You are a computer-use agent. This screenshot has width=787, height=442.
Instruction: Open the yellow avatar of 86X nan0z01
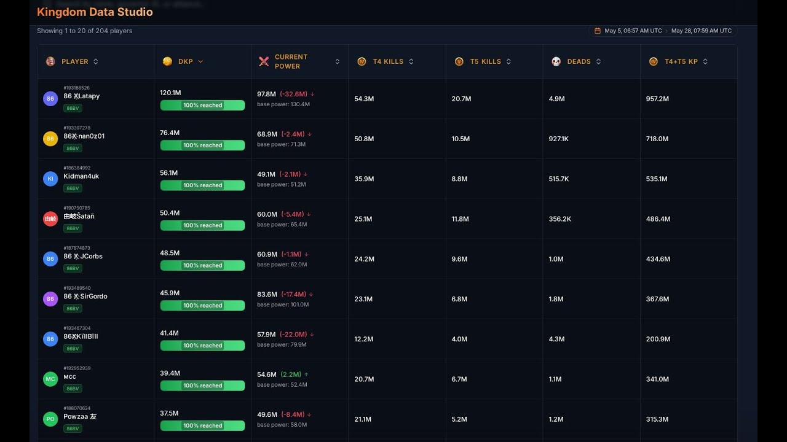coord(50,139)
